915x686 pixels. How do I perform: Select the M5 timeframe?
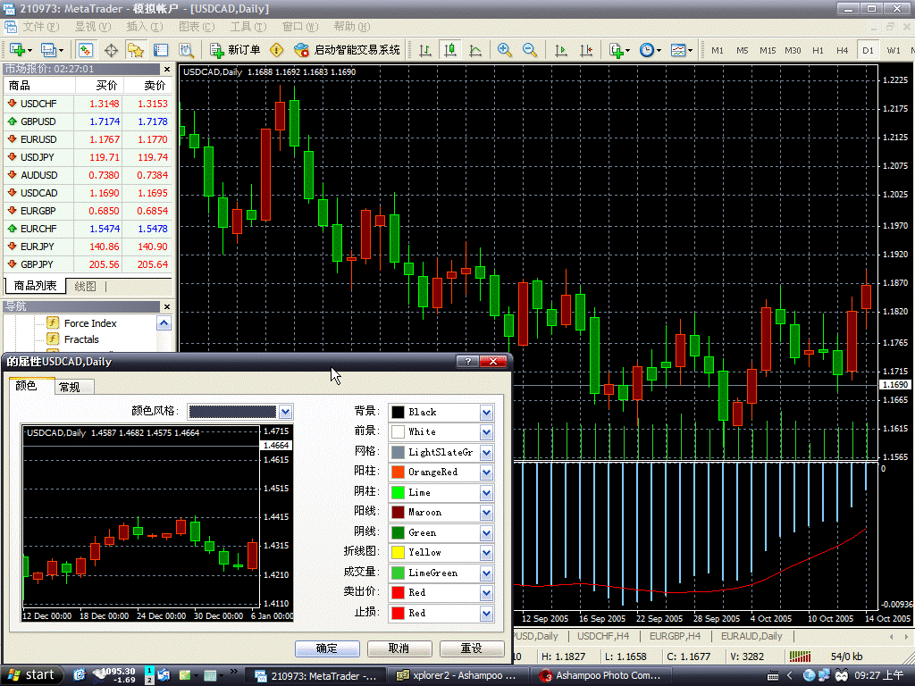pos(743,50)
